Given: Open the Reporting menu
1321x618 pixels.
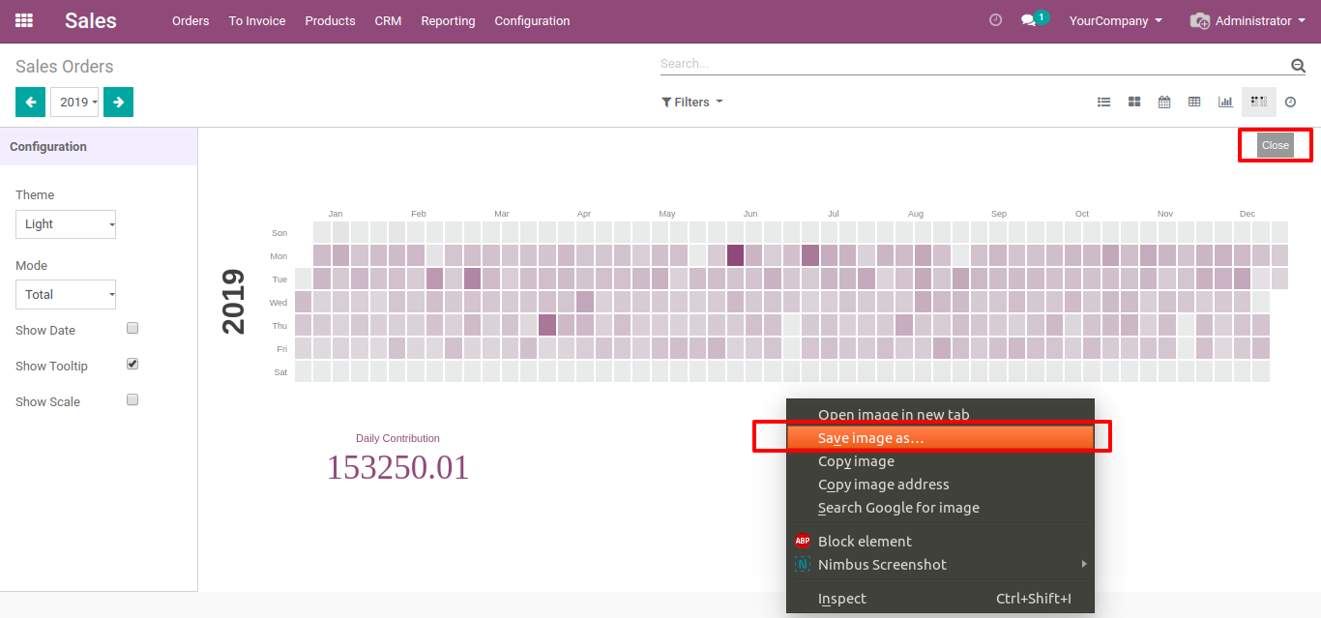Looking at the screenshot, I should (448, 20).
